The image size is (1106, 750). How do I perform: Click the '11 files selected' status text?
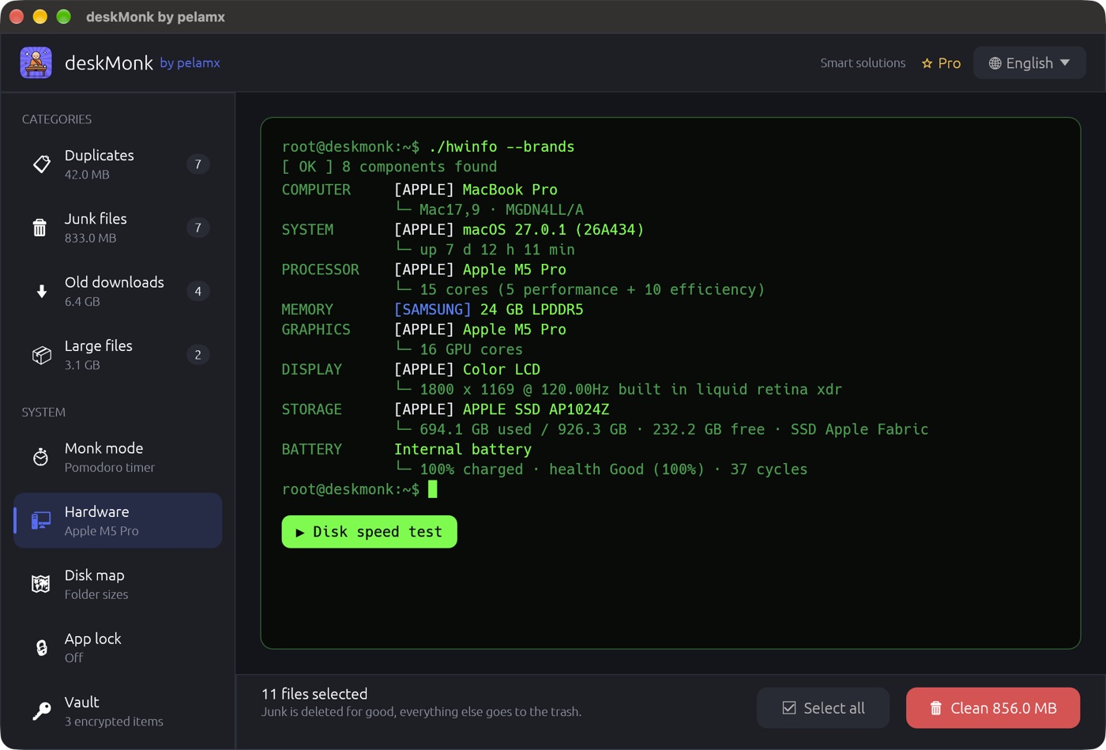(x=314, y=694)
